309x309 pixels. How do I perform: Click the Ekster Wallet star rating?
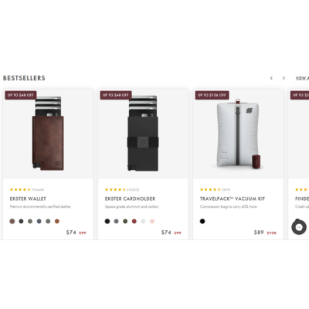coord(20,189)
